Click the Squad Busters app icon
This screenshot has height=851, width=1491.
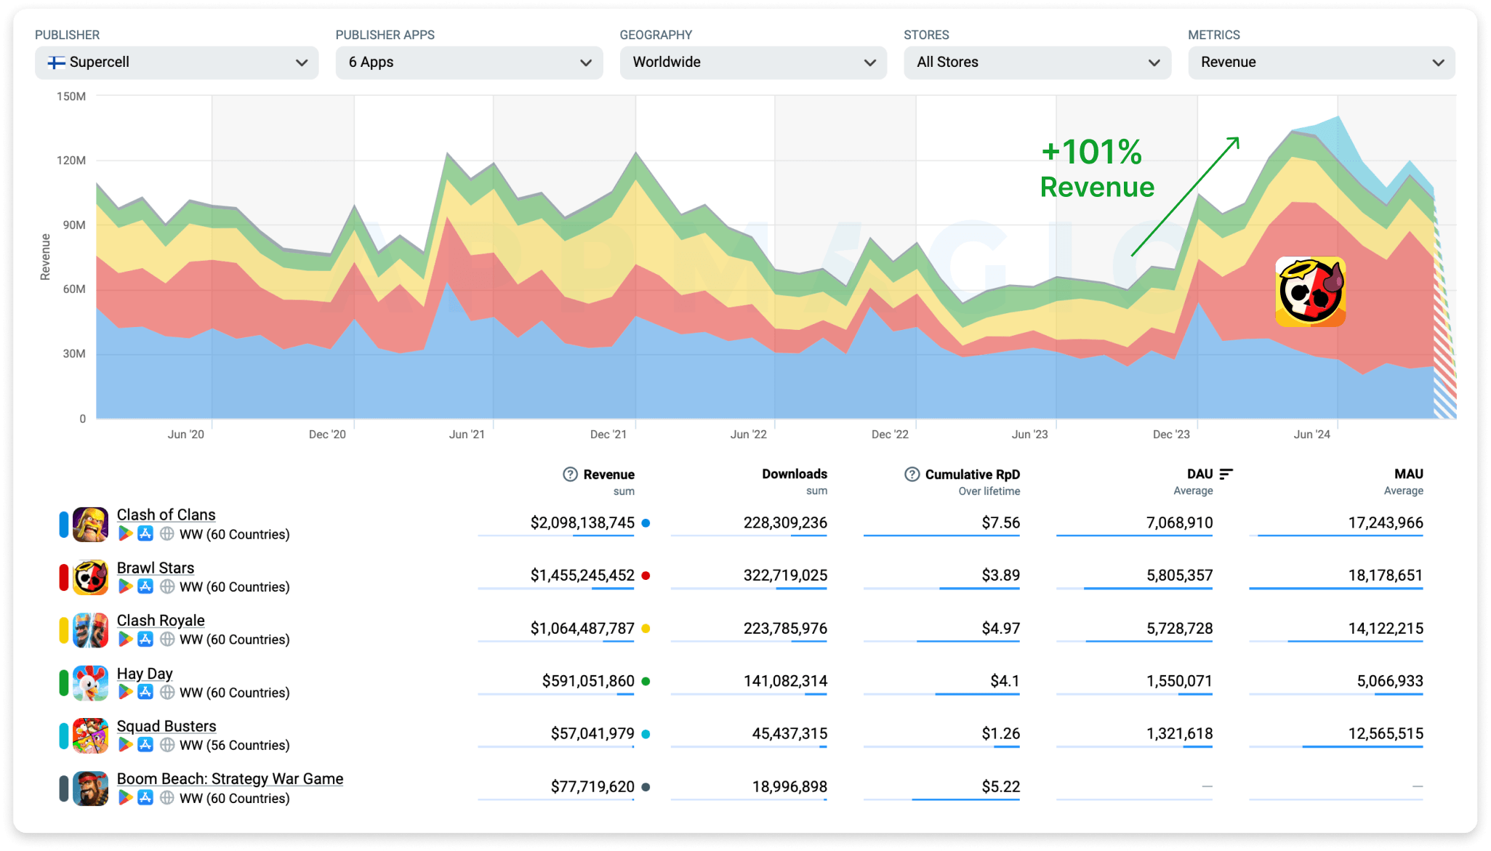90,735
